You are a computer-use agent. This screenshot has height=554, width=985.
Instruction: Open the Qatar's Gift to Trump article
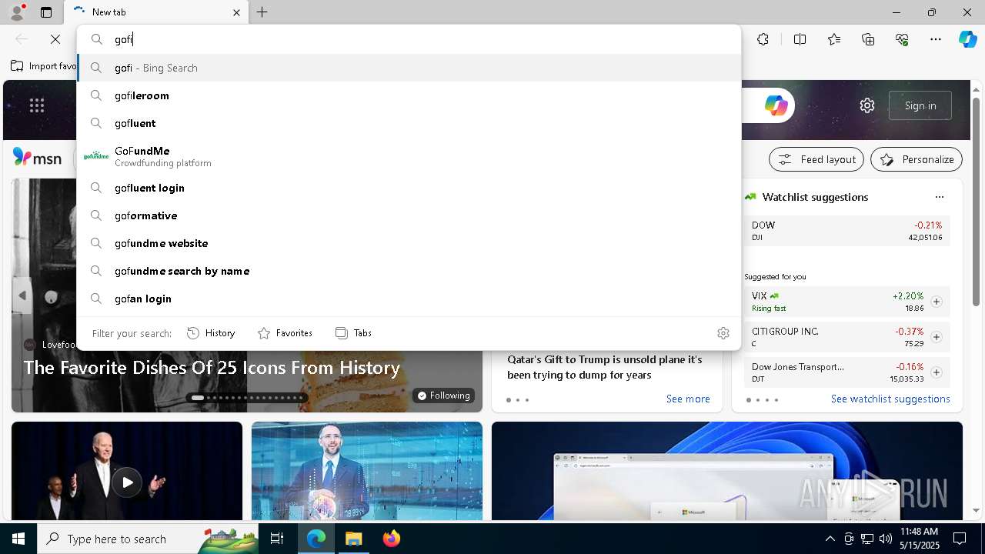605,367
